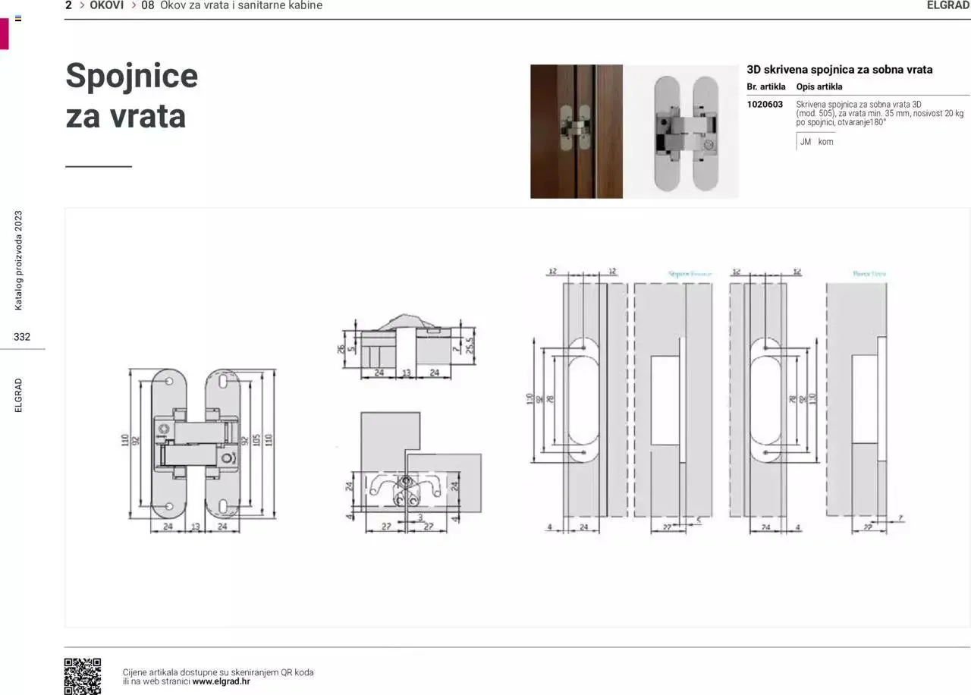
Task: Click the OKOVI breadcrumb item
Action: (x=106, y=5)
